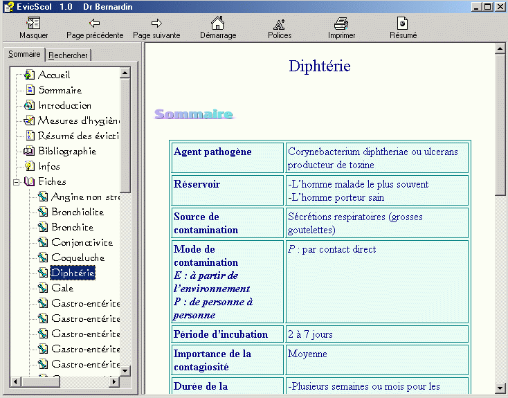Viewport: 508px width, 398px height.
Task: Click the Accueil tree icon
Action: [x=29, y=75]
